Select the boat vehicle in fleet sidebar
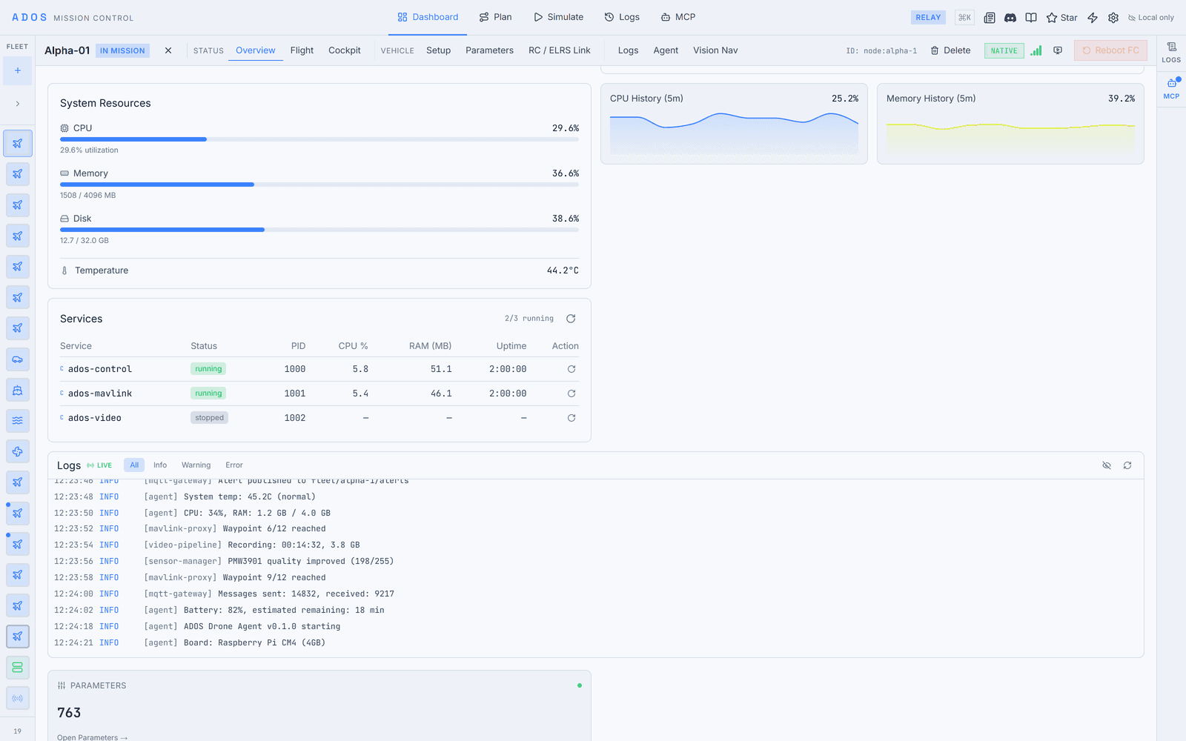This screenshot has height=741, width=1186. (x=18, y=391)
